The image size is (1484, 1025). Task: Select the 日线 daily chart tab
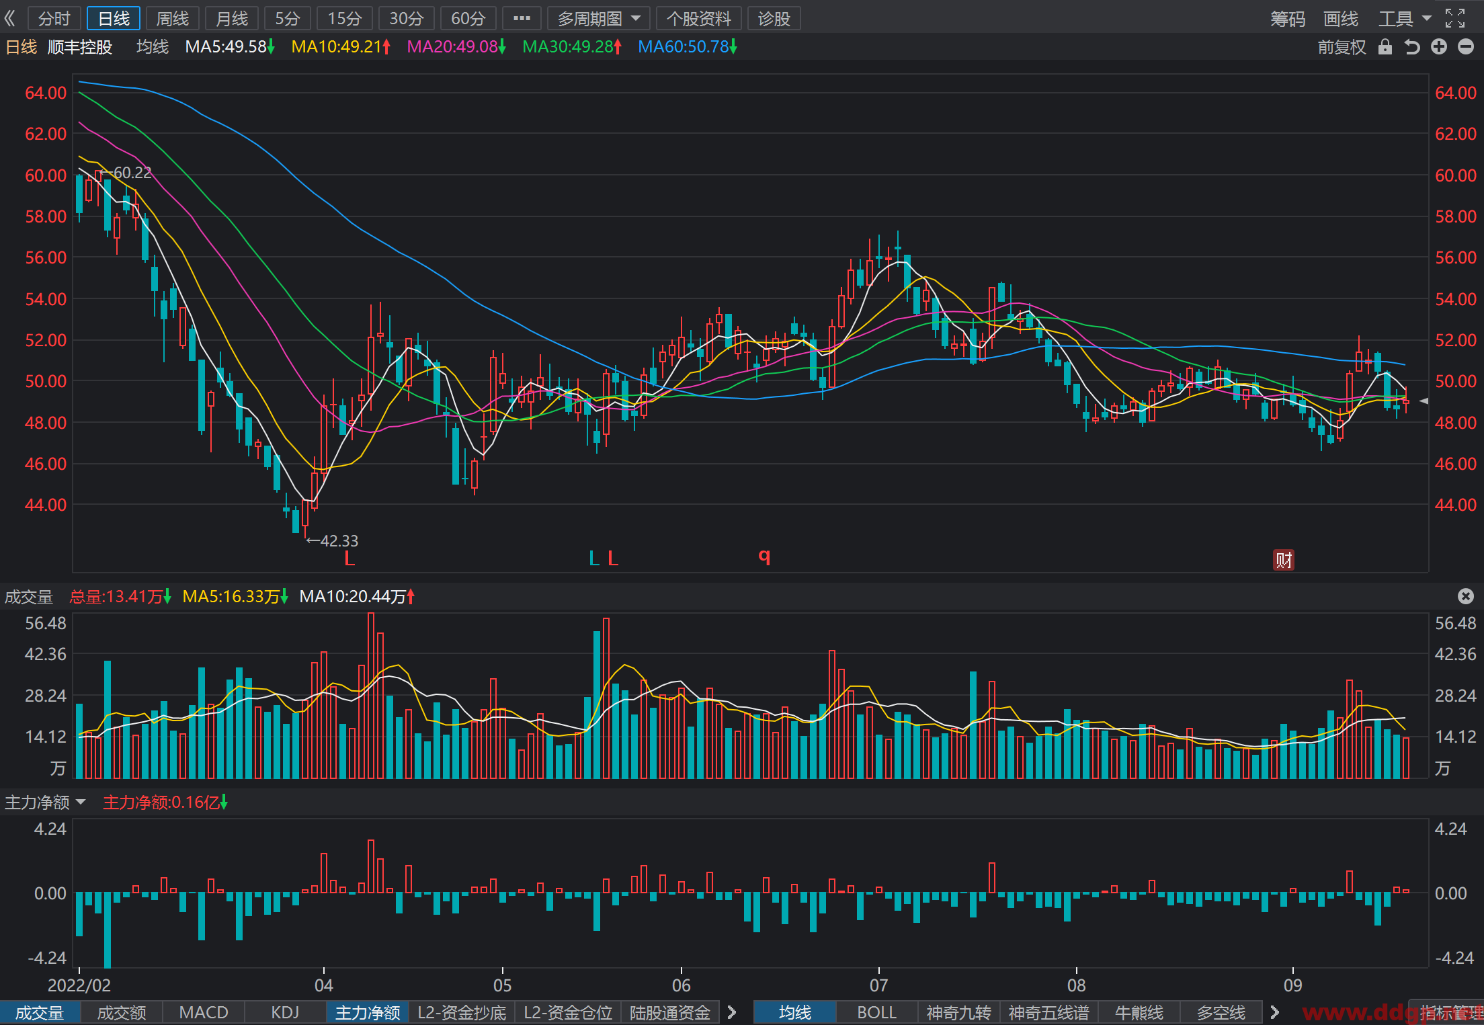[114, 18]
